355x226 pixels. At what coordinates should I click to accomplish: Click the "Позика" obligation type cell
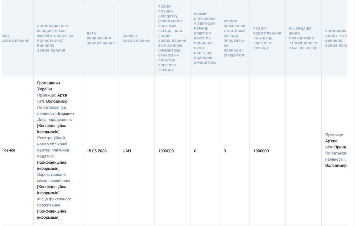coord(9,150)
